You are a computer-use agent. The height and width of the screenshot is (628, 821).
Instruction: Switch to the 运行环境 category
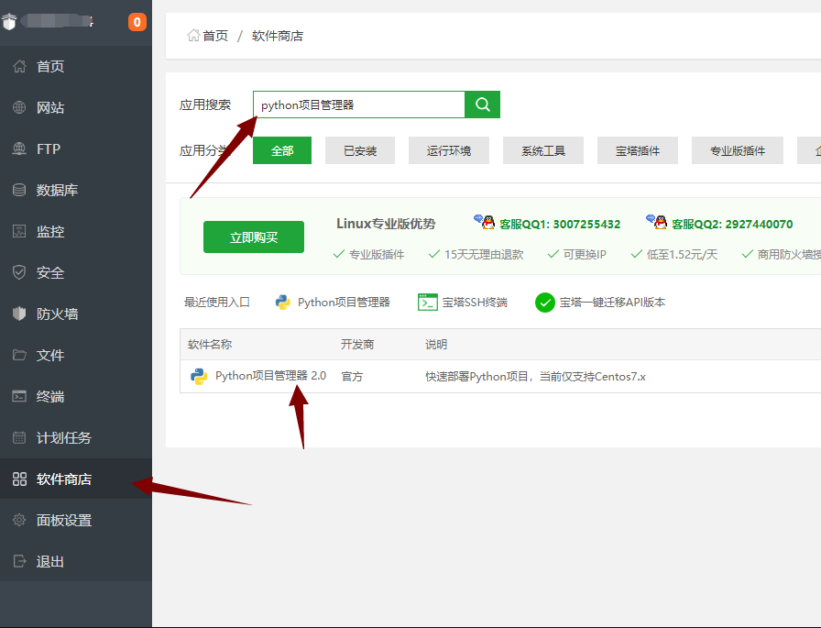tap(449, 151)
